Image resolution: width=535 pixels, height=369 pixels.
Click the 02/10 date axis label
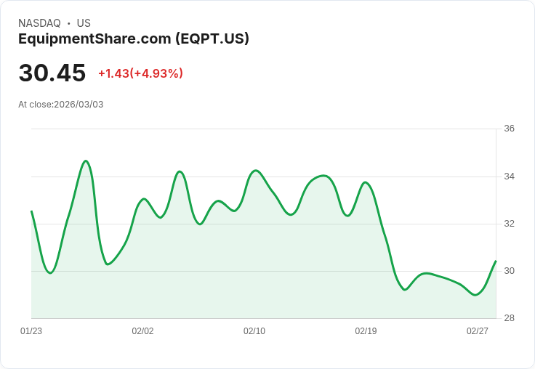(x=254, y=331)
